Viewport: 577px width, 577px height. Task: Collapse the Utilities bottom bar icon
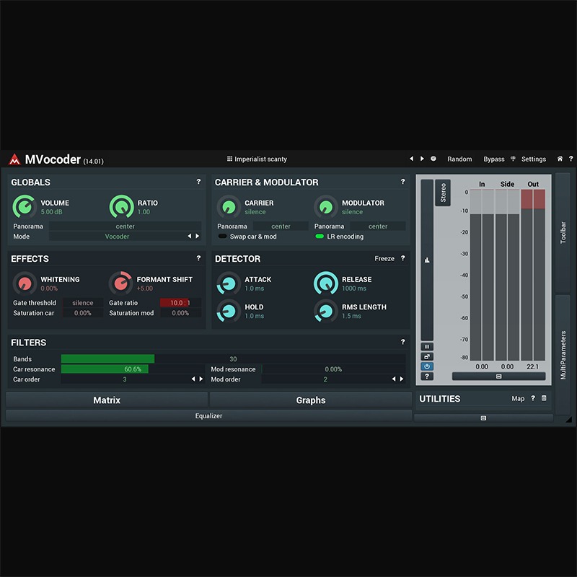483,418
